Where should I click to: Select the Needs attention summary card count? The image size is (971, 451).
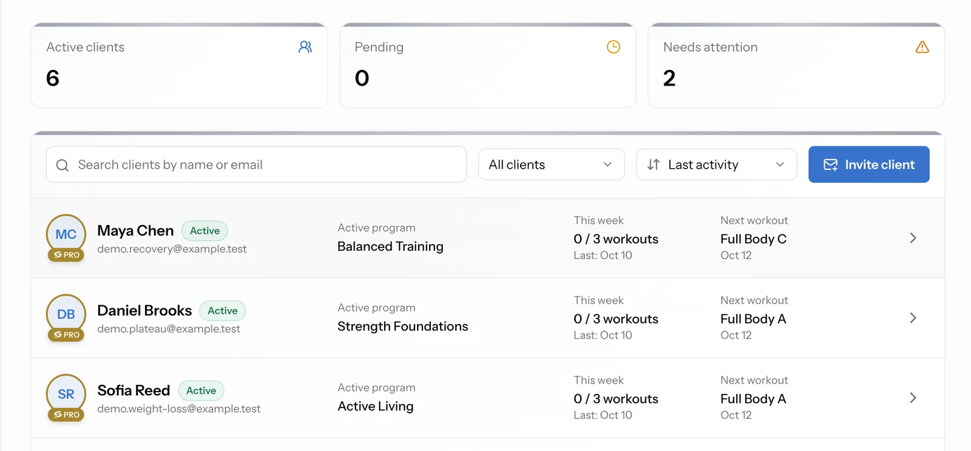(x=669, y=78)
